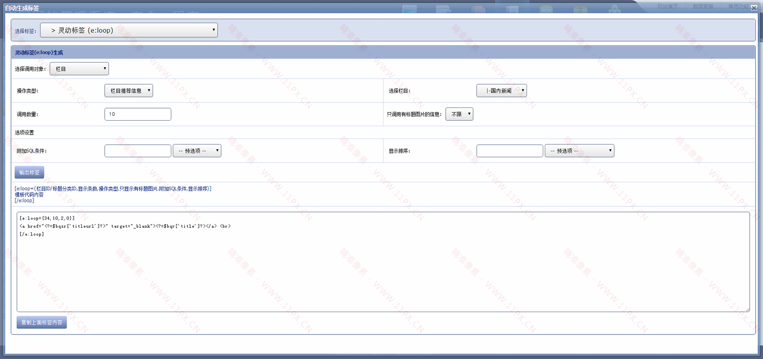Screen dimensions: 763x359
Task: Click the [/e:loop] closing line in the textarea
Action: 32,234
